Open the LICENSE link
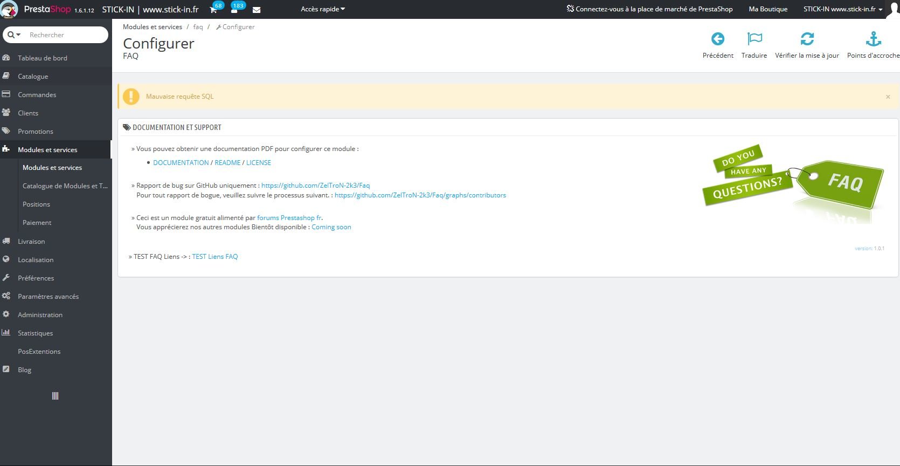The width and height of the screenshot is (900, 466). click(259, 162)
